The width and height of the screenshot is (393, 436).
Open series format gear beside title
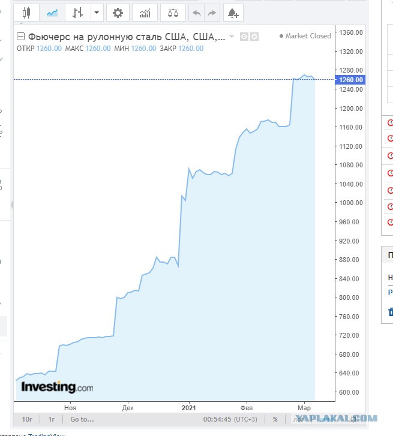254,37
